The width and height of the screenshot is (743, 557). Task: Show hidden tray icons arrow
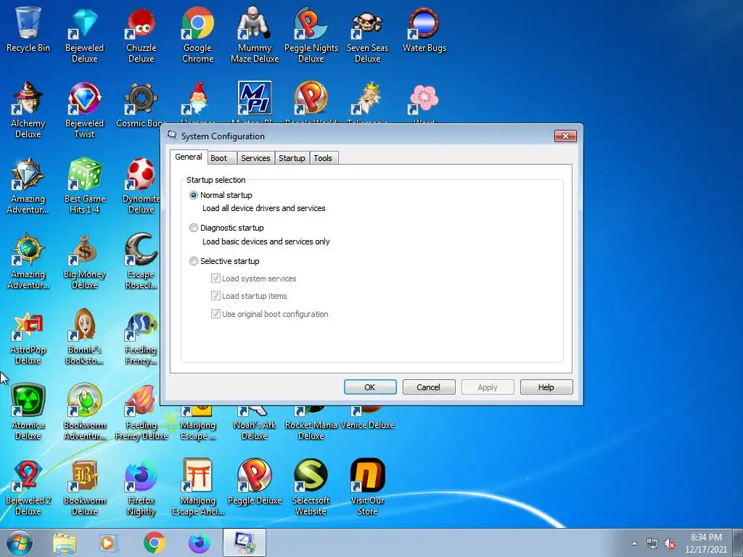634,543
